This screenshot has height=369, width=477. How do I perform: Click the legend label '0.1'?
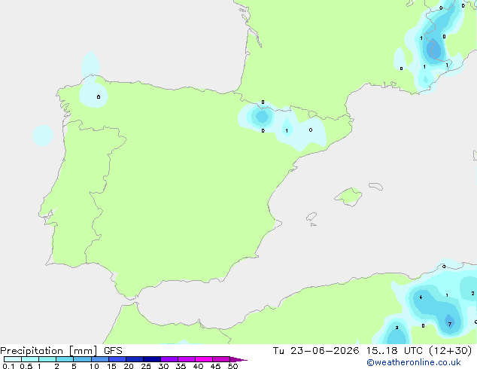point(8,366)
